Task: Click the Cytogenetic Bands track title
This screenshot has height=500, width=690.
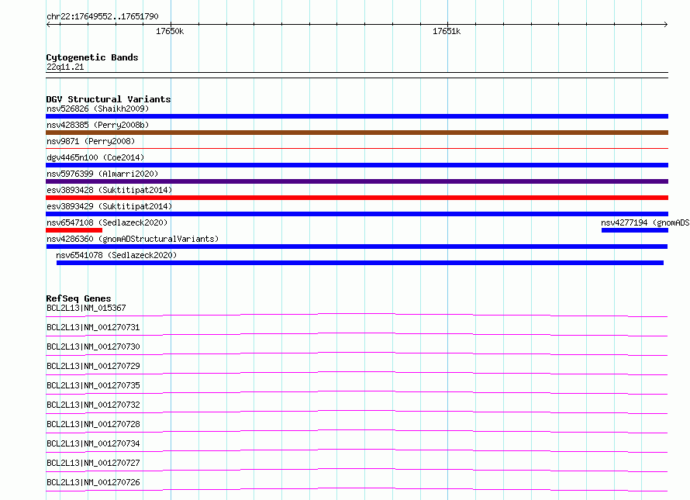Action: click(x=92, y=57)
